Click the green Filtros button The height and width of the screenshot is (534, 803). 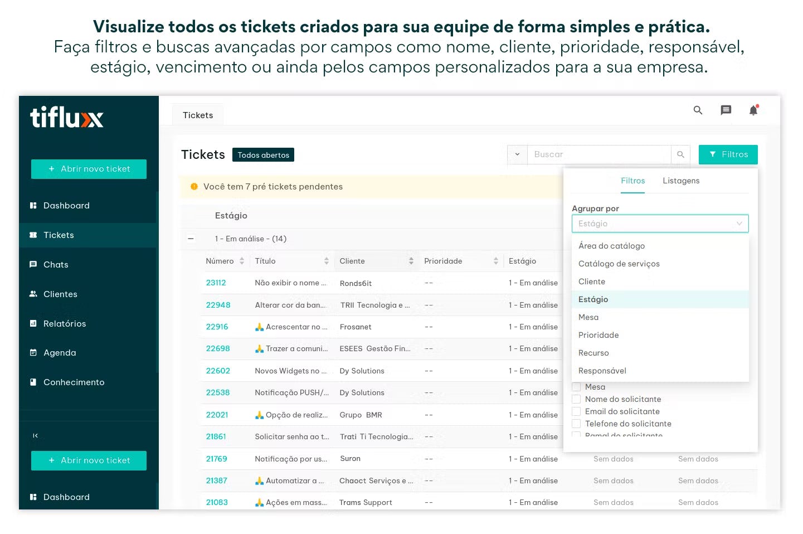coord(728,154)
